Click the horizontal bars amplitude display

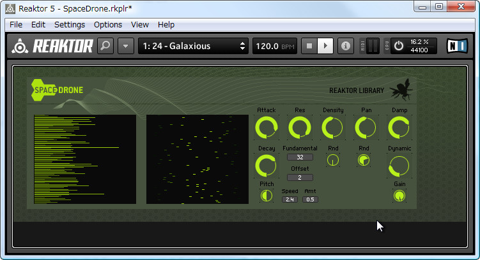click(85, 159)
